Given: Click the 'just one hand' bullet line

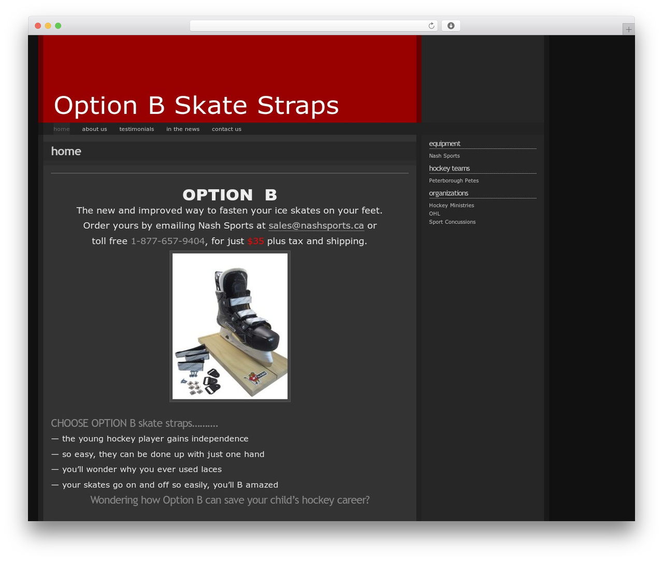Looking at the screenshot, I should (158, 454).
